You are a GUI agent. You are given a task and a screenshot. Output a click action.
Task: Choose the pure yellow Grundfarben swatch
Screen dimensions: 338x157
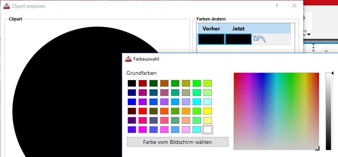click(208, 111)
